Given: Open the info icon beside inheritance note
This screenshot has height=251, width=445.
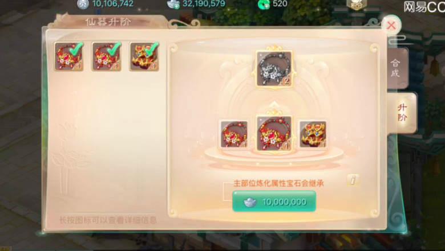Looking at the screenshot, I should click(x=353, y=180).
